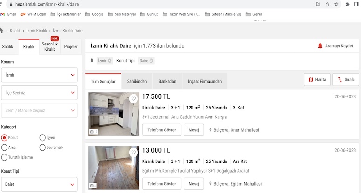Image resolution: width=361 pixels, height=193 pixels.
Task: Open the Günlük bookmark folder
Action: point(149,14)
